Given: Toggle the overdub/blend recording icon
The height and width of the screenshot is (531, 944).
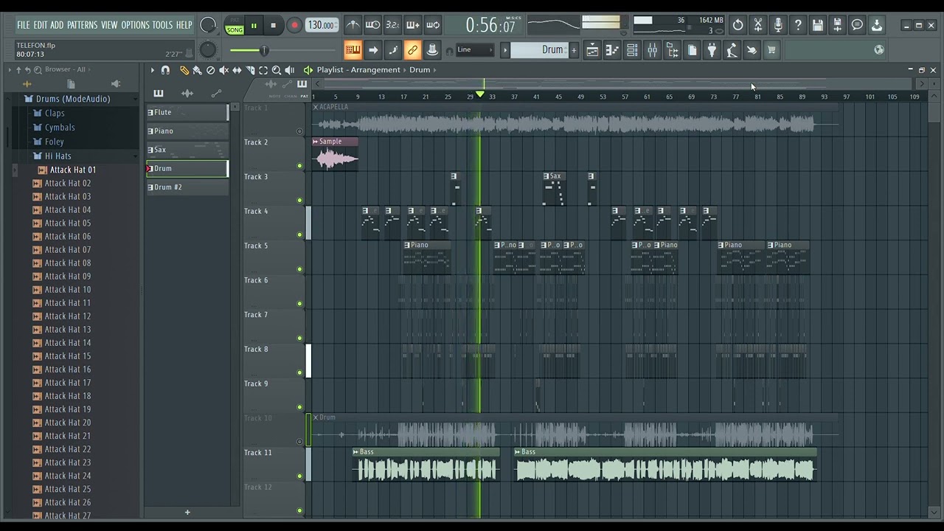Looking at the screenshot, I should 412,25.
